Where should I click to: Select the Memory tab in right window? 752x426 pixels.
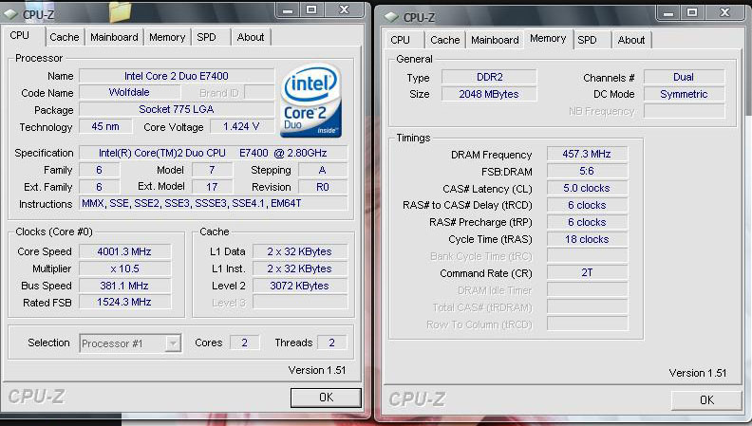[548, 38]
